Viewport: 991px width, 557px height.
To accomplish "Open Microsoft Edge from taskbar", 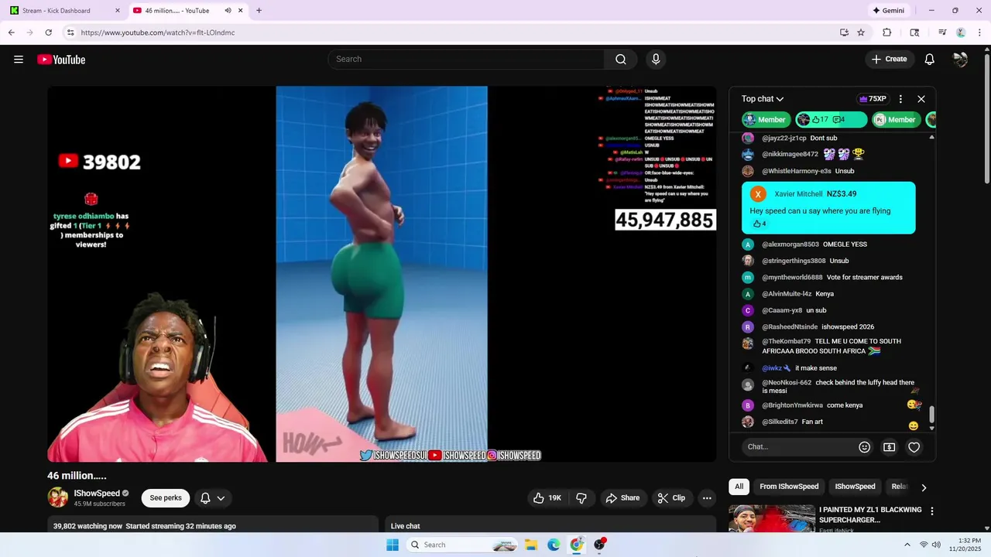I will point(554,545).
